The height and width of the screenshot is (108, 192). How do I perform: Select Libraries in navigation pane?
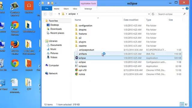pyautogui.click(x=53, y=41)
